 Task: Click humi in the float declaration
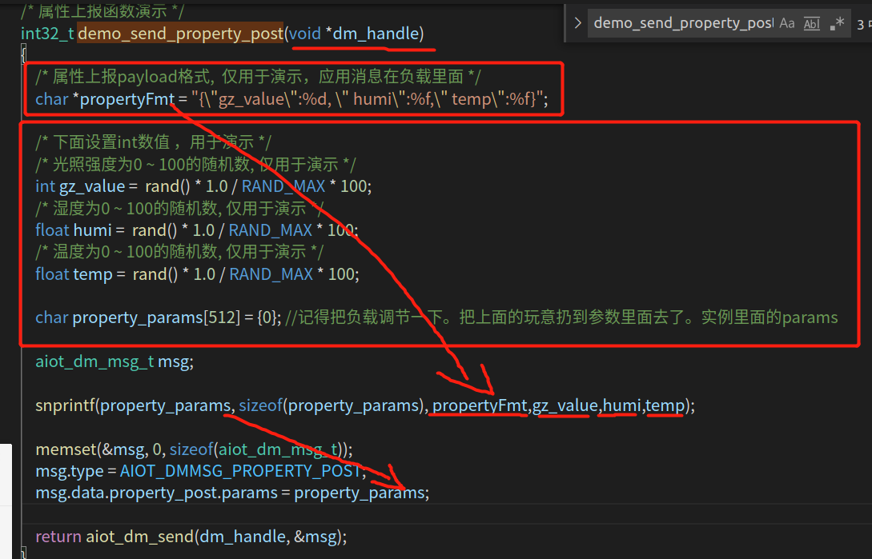pos(92,230)
